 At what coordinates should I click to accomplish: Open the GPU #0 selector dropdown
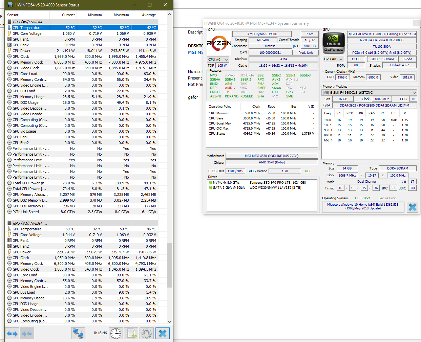(333, 59)
